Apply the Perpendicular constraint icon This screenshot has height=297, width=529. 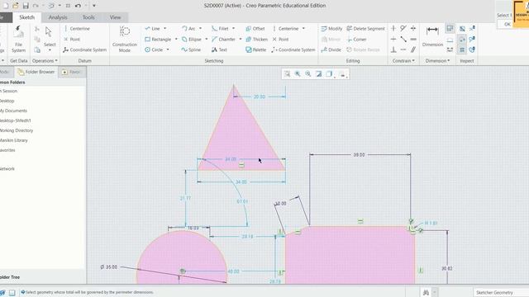click(x=393, y=49)
